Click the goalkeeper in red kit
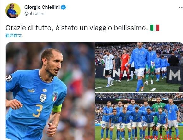 (125, 66)
